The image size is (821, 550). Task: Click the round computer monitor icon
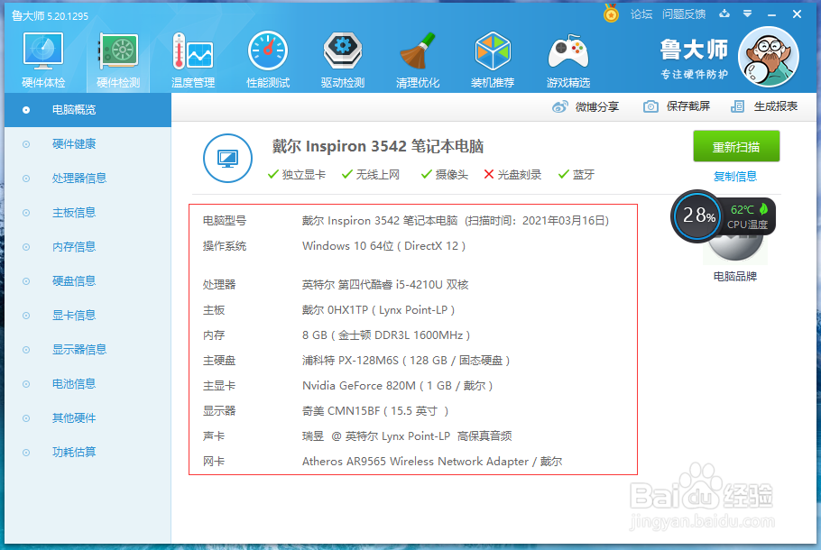pos(227,158)
